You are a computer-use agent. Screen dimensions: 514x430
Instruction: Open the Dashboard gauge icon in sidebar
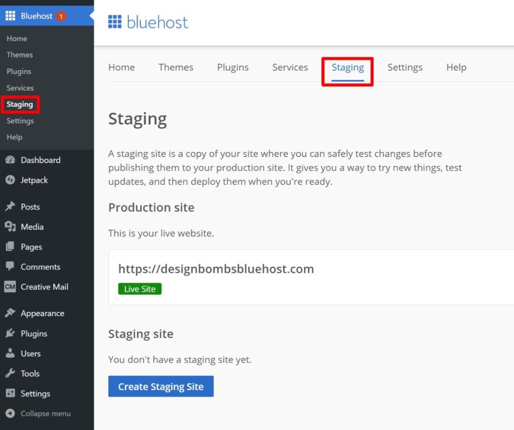click(x=12, y=160)
